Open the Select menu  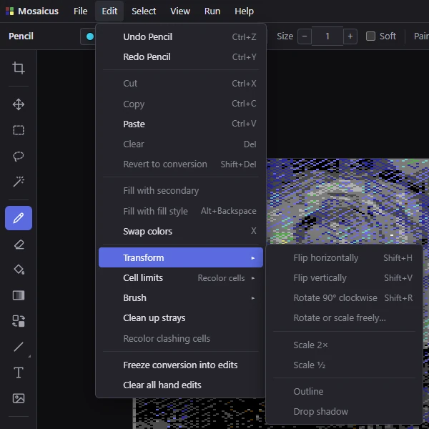click(144, 11)
